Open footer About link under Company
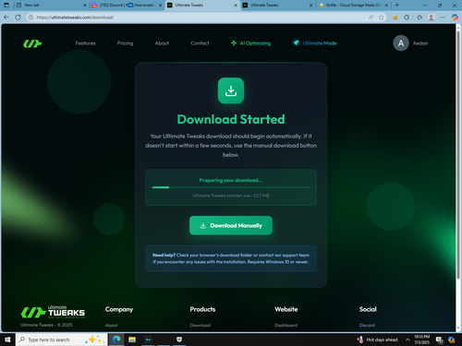462x346 pixels. point(111,325)
